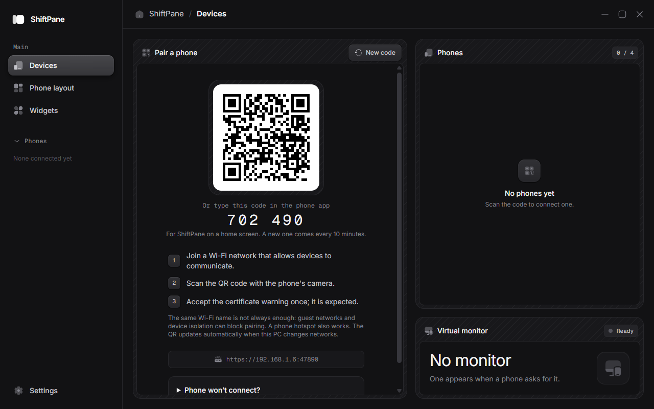The height and width of the screenshot is (409, 654).
Task: Click the Phone layout sidebar icon
Action: pos(18,88)
